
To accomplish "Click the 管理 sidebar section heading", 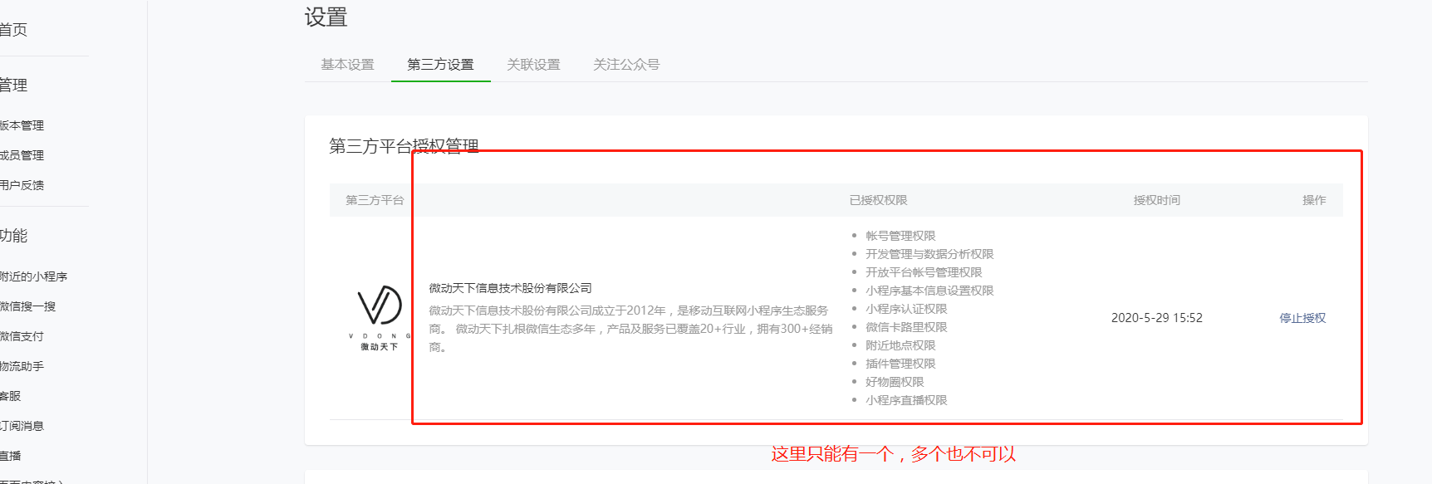I will click(13, 86).
